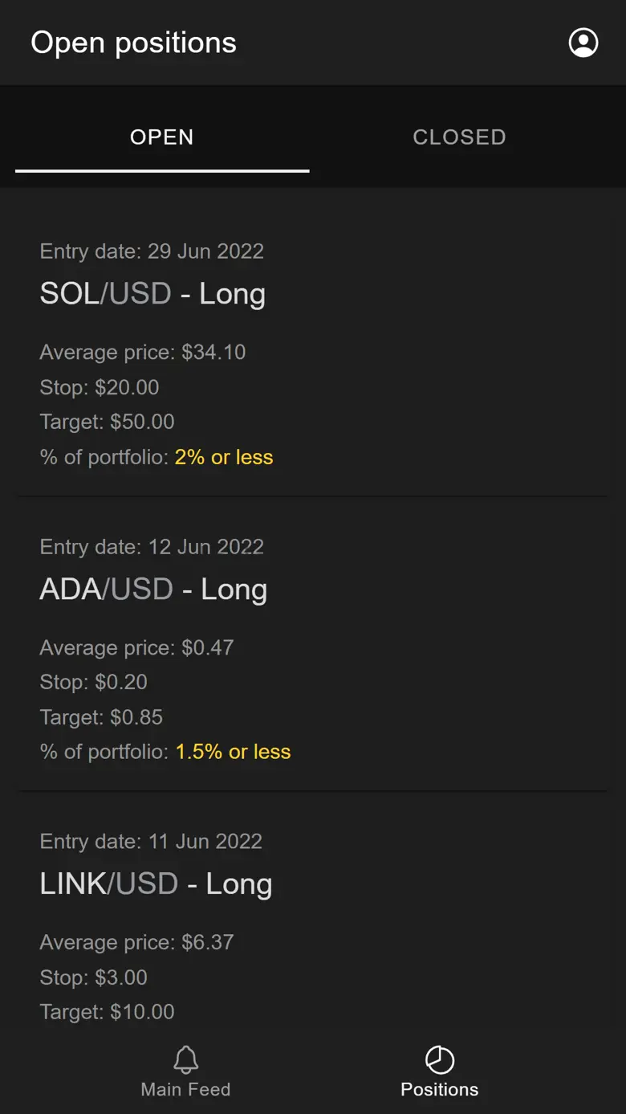Click the yellow 2% or less text
626x1114 pixels.
(224, 457)
